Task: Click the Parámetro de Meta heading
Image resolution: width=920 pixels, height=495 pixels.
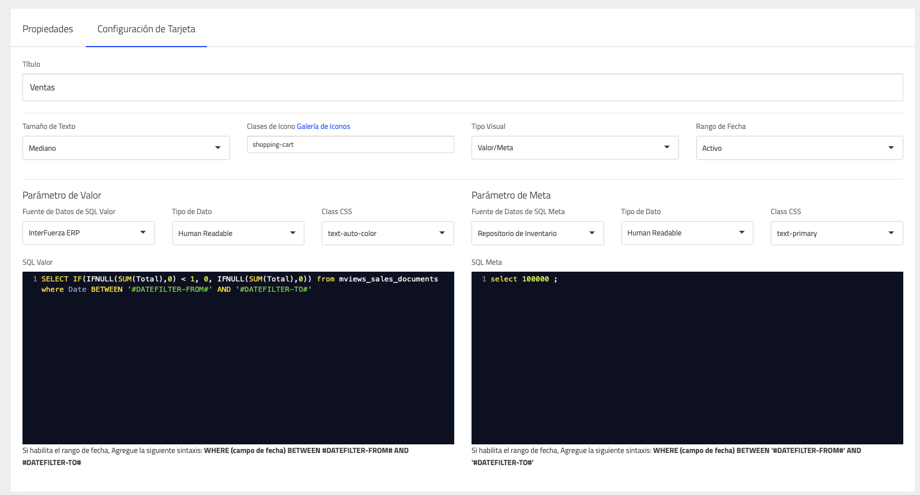Action: click(x=511, y=195)
